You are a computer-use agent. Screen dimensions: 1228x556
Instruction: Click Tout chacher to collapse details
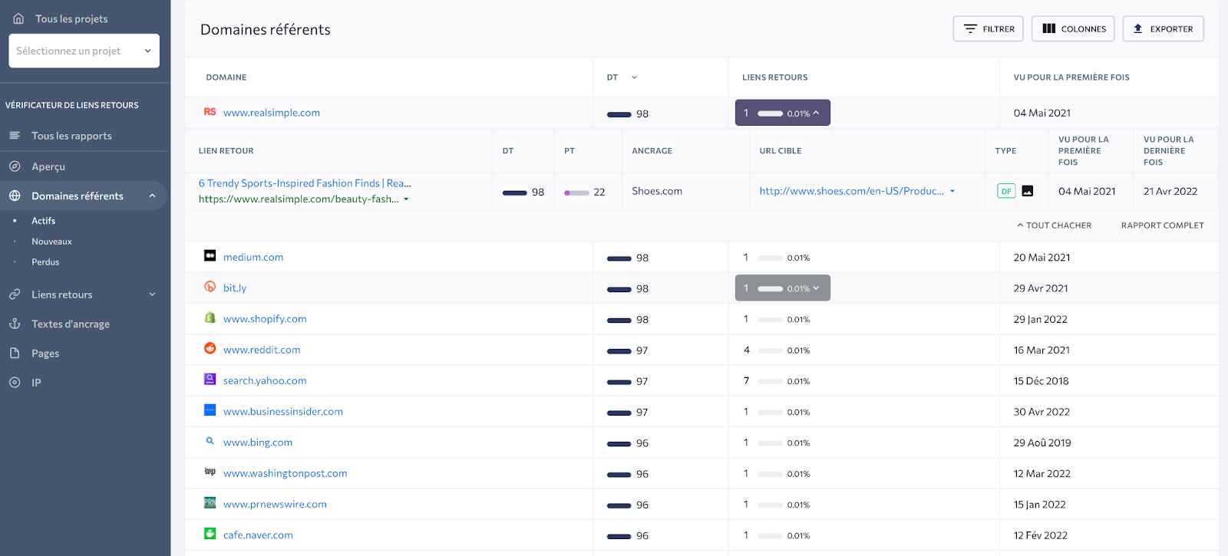(1054, 225)
